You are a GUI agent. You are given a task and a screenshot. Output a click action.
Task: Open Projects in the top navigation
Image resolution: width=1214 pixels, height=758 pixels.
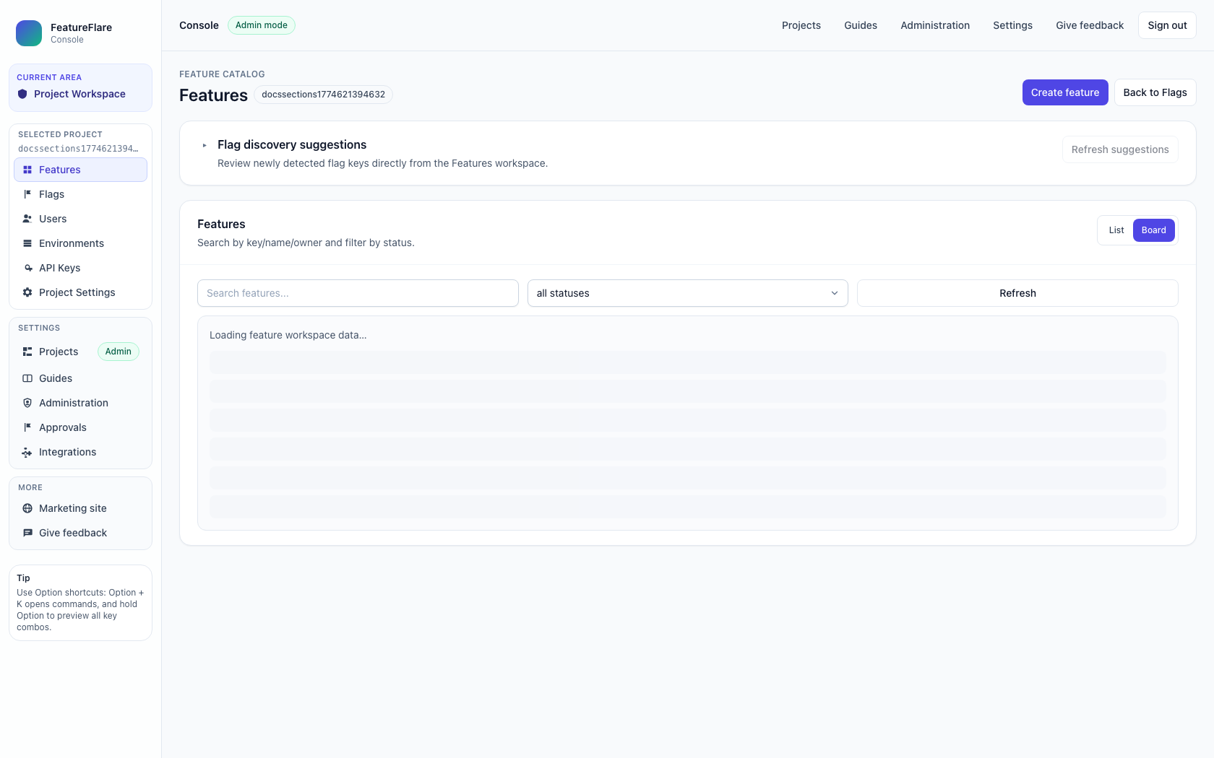(x=801, y=25)
